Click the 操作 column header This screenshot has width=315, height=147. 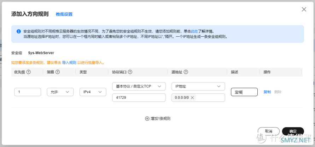pos(267,72)
